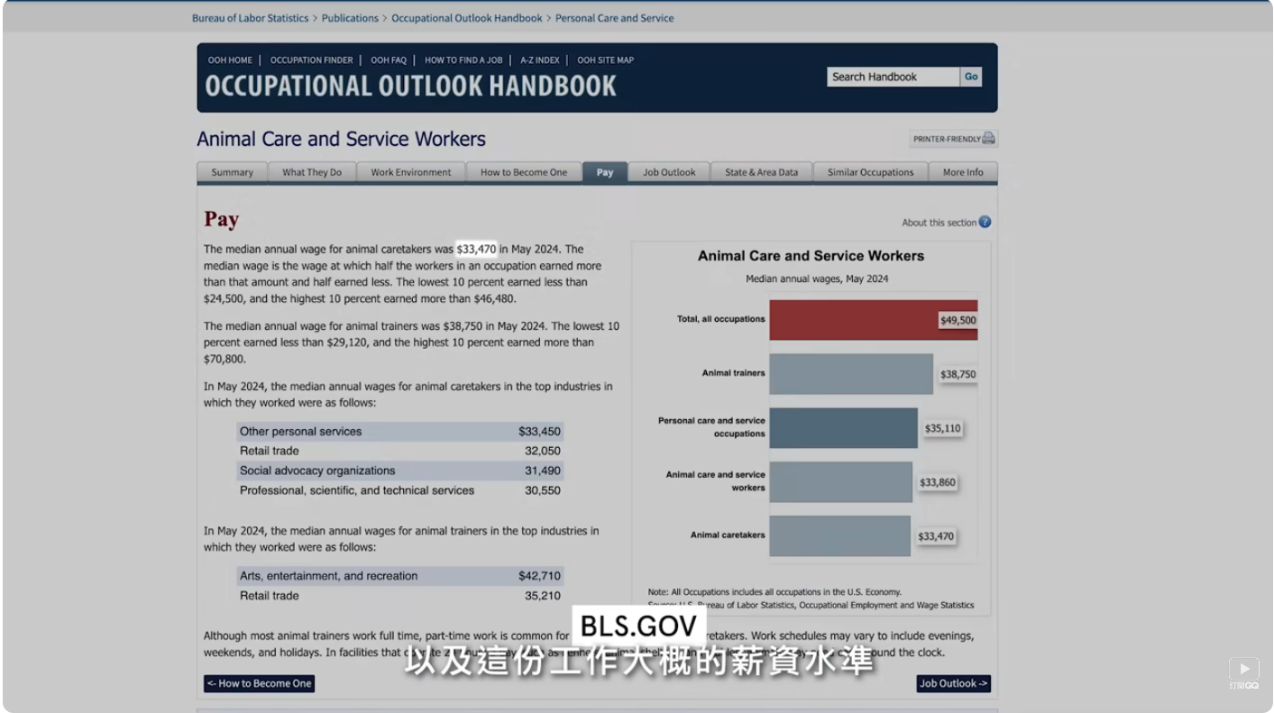
Task: Click the Personal Care and Service breadcrumb
Action: pos(614,18)
